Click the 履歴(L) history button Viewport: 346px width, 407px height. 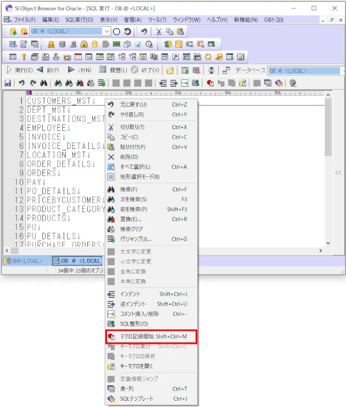(113, 70)
